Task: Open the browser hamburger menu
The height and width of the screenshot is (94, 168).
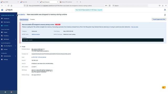Action: coord(166,5)
